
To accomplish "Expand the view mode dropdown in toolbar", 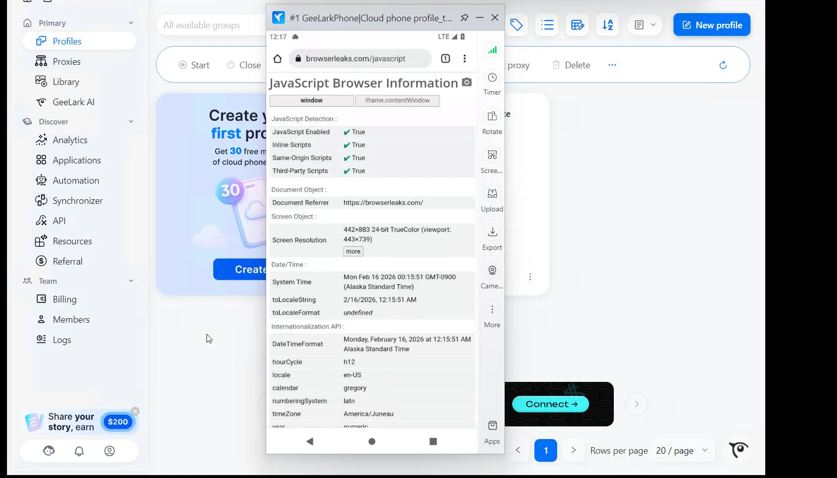I will (645, 25).
